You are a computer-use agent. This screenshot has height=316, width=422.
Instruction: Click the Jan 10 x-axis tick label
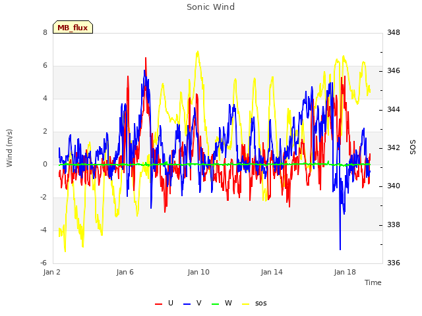[x=198, y=272]
